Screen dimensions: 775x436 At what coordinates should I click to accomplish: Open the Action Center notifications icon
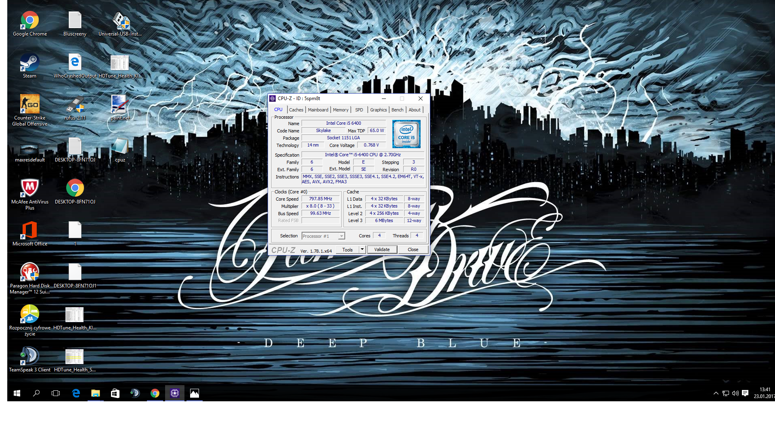tap(745, 393)
